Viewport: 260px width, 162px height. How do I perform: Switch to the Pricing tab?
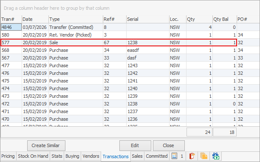(8, 156)
